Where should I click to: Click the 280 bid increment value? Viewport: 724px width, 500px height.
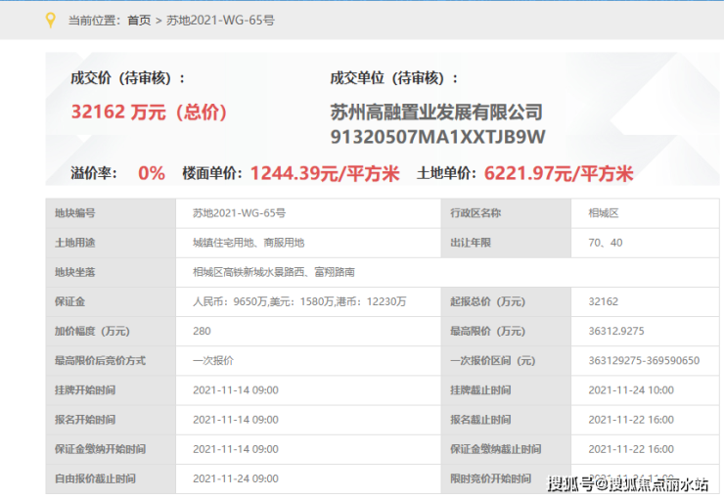[203, 331]
